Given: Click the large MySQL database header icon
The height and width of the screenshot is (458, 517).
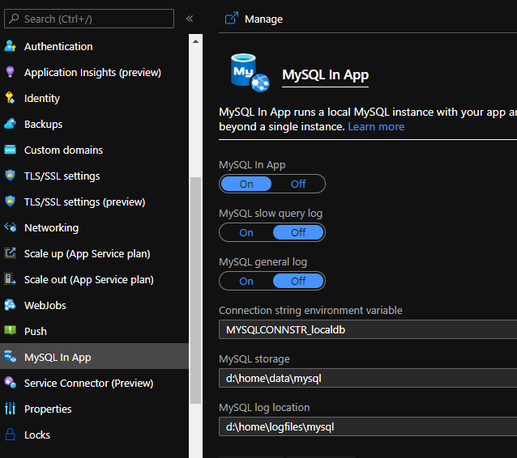Looking at the screenshot, I should (x=250, y=73).
